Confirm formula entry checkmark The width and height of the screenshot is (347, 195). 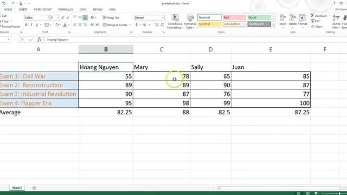click(x=31, y=40)
